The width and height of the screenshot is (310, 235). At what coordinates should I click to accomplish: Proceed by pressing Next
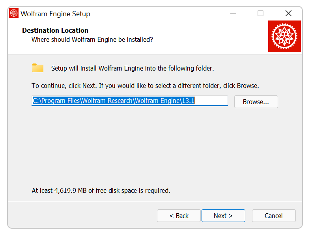(x=223, y=216)
